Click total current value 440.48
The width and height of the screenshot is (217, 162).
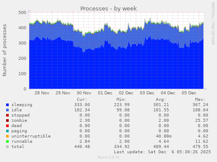point(82,147)
